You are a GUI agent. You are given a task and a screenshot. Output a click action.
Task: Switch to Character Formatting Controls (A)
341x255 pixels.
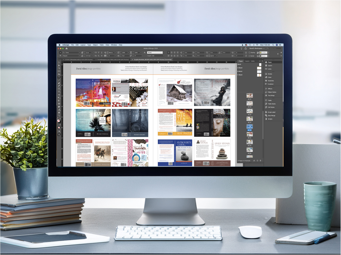click(60, 53)
